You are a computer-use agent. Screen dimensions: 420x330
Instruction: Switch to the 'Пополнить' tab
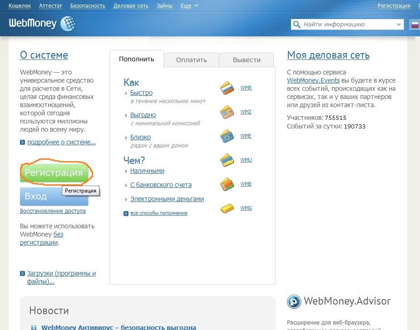point(137,59)
